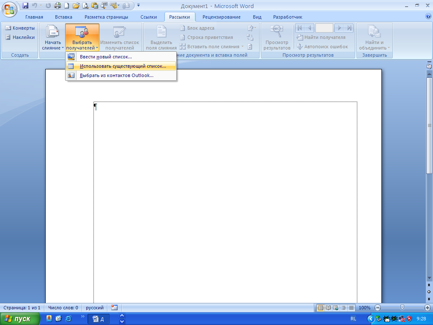Click Автопоиск ошибок icon

(x=300, y=47)
